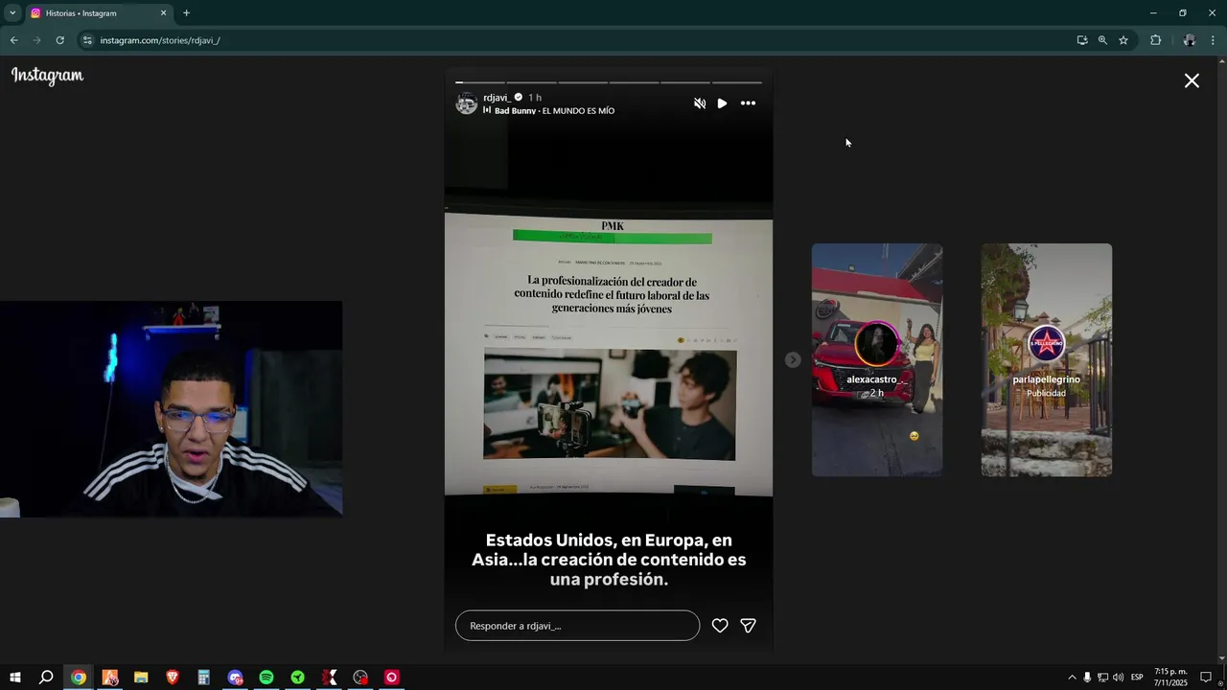This screenshot has width=1227, height=690.
Task: Close the Instagram stories viewer
Action: tap(1192, 81)
